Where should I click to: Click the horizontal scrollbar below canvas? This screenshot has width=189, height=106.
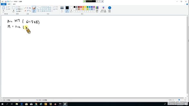click(93, 98)
